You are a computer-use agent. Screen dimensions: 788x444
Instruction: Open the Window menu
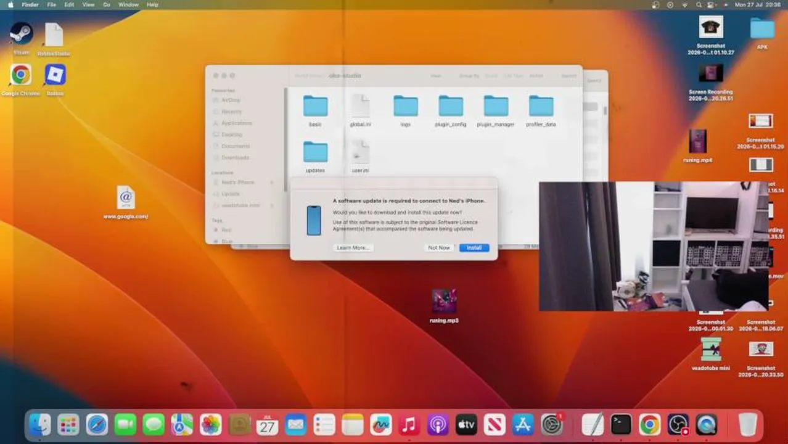click(x=128, y=4)
